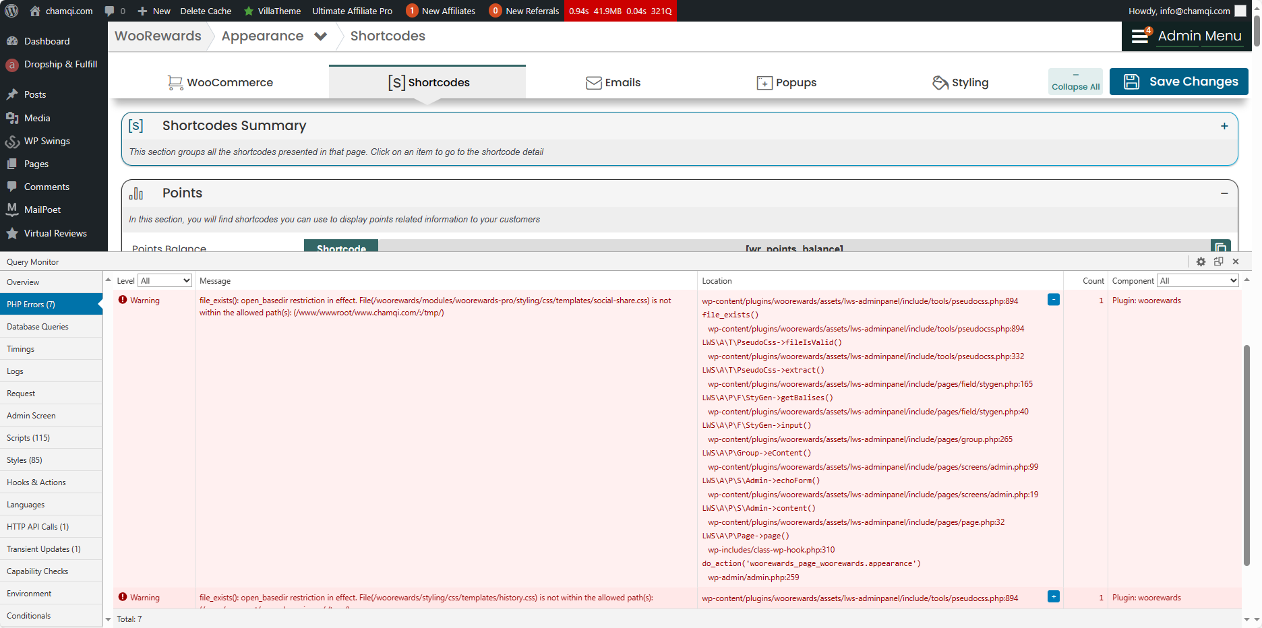Click the Save Changes button
1262x628 pixels.
[x=1179, y=82]
